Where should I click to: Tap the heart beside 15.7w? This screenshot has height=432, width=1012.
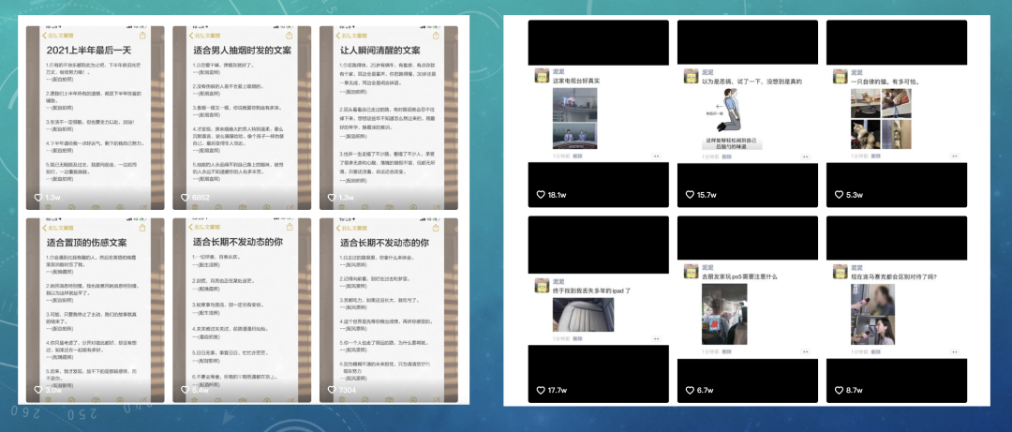[x=690, y=194]
